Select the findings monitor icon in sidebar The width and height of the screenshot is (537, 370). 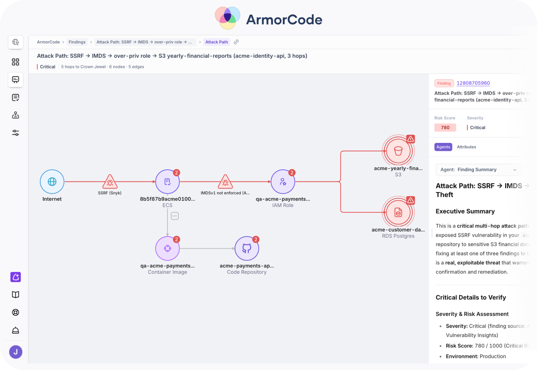[16, 80]
